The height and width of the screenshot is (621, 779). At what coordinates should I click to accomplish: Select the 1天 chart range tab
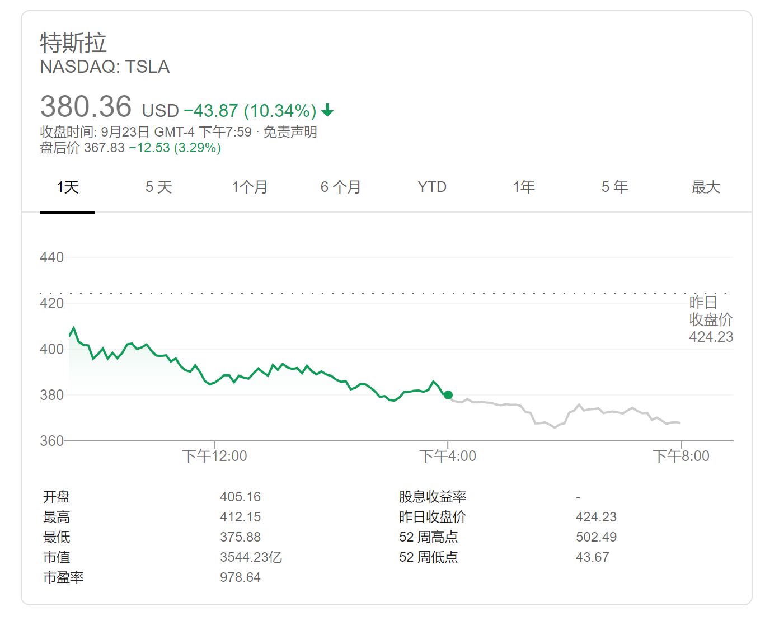click(x=68, y=187)
